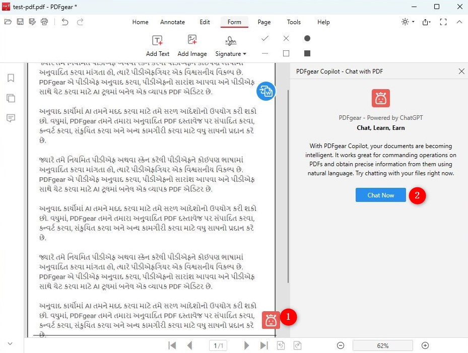This screenshot has width=468, height=353.
Task: Click the page thumbnails sidebar icon
Action: click(x=11, y=98)
